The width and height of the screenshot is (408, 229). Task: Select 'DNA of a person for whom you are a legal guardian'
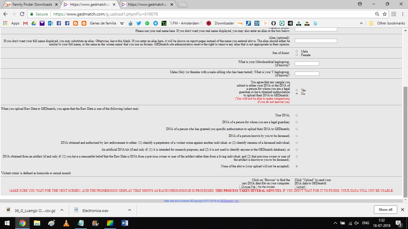[297, 122]
